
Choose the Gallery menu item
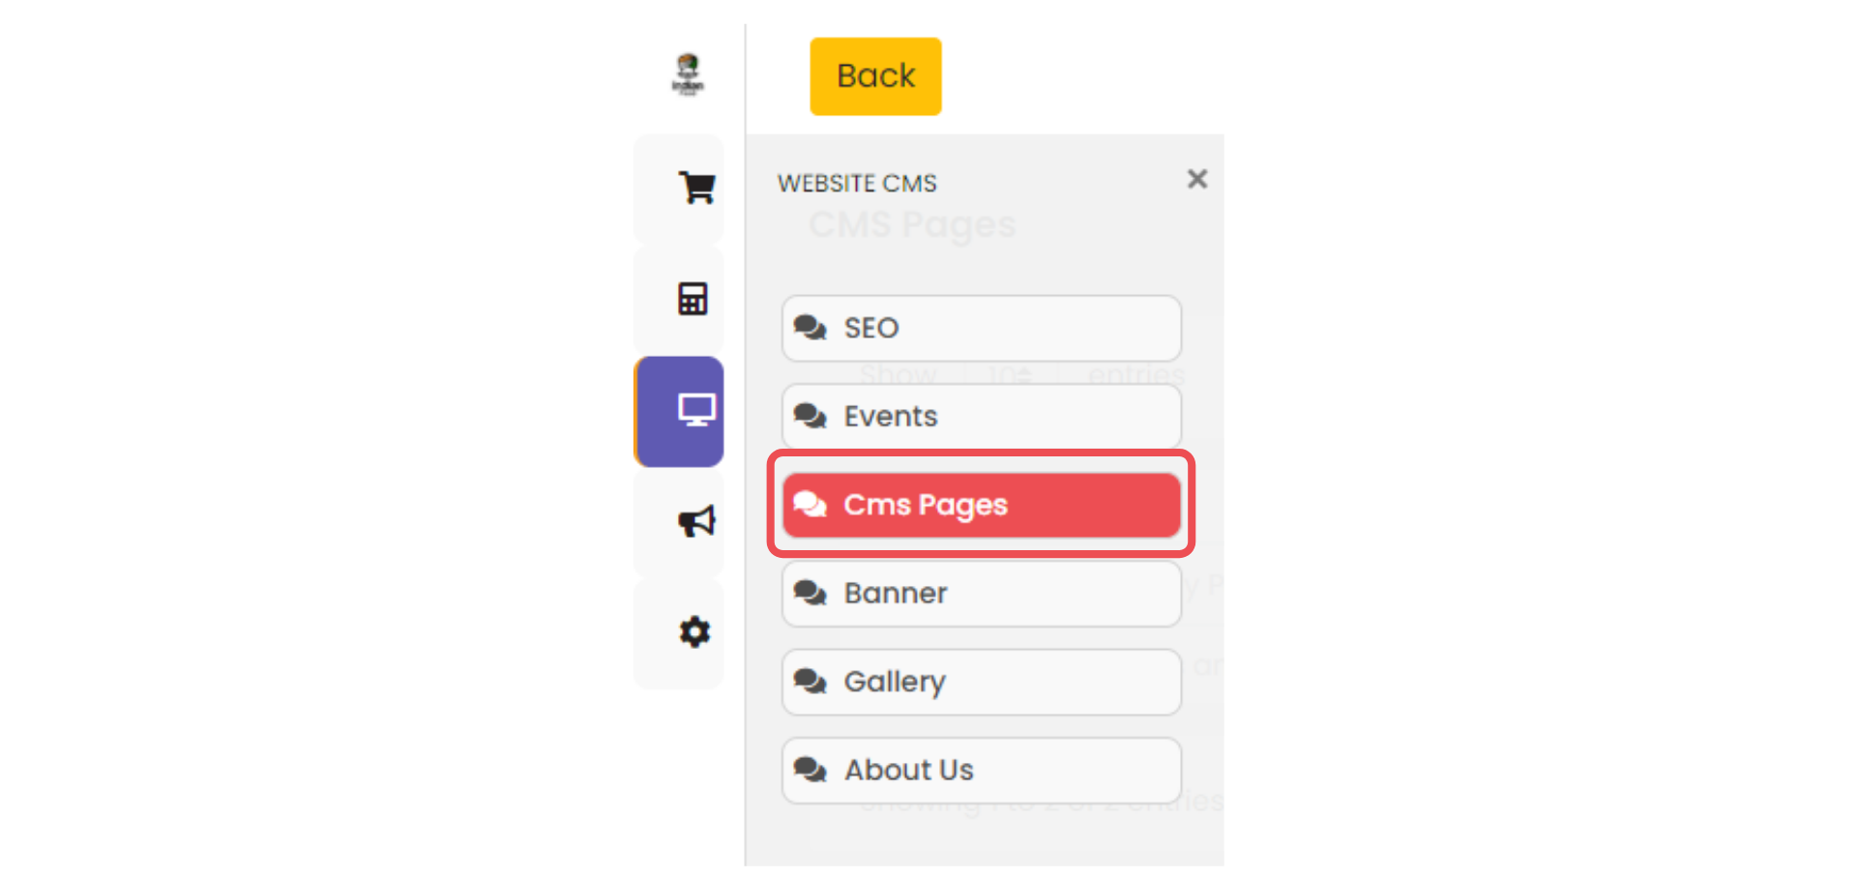pyautogui.click(x=981, y=682)
